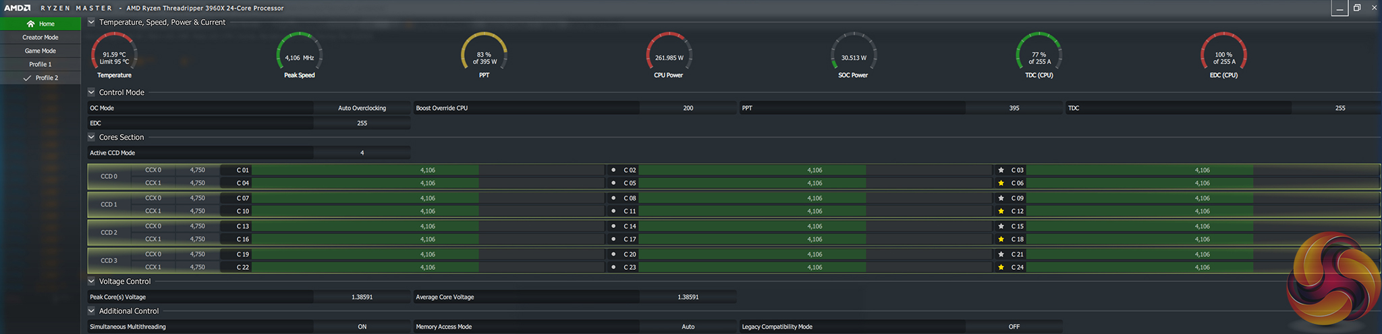Click the Peak Core(s) Voltage value
The width and height of the screenshot is (1382, 334).
click(x=362, y=297)
